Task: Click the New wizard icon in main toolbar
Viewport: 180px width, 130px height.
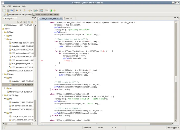Action: click(x=5, y=10)
